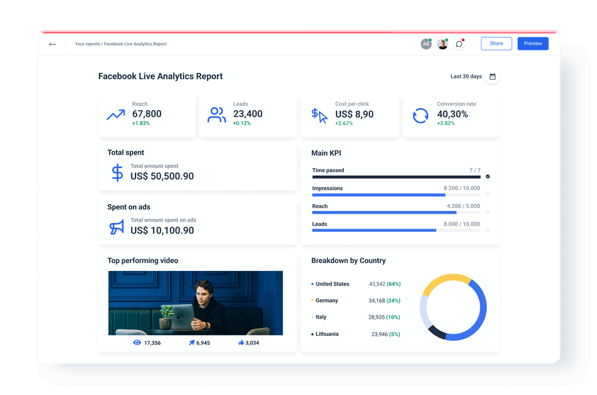Click the Reach value 67,800
597x395 pixels.
(x=147, y=114)
